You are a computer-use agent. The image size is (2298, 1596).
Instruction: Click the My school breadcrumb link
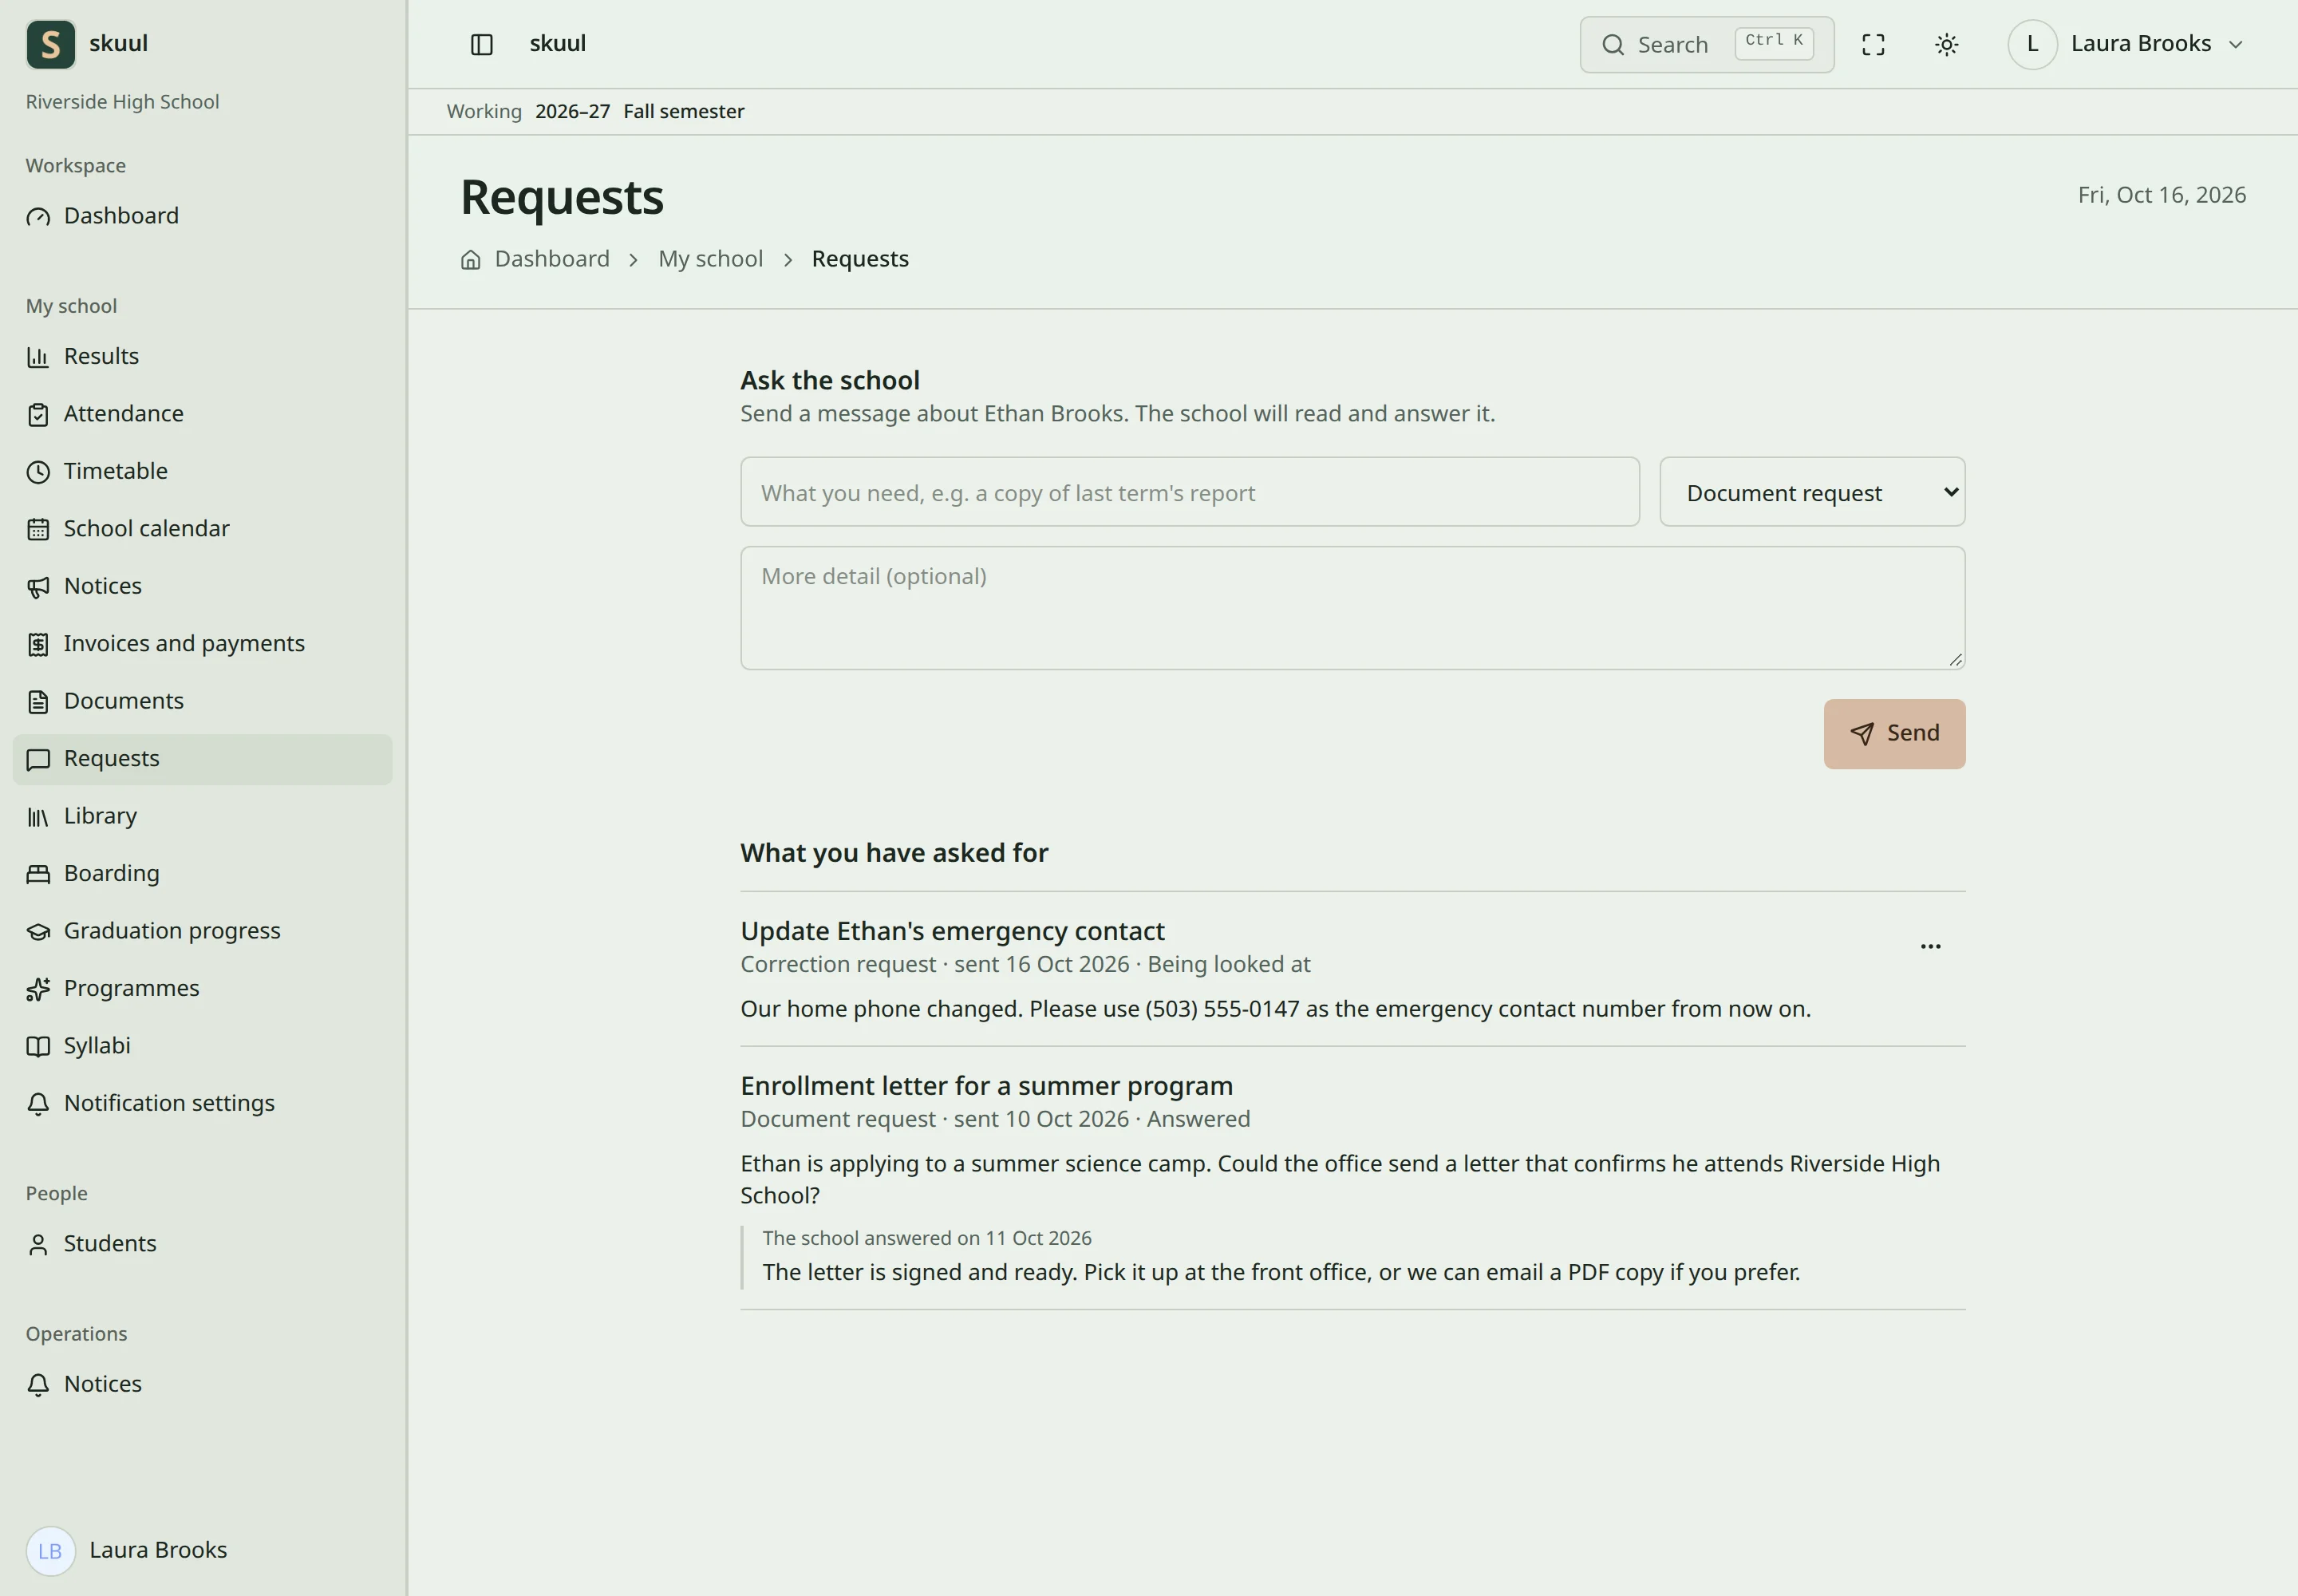[710, 259]
